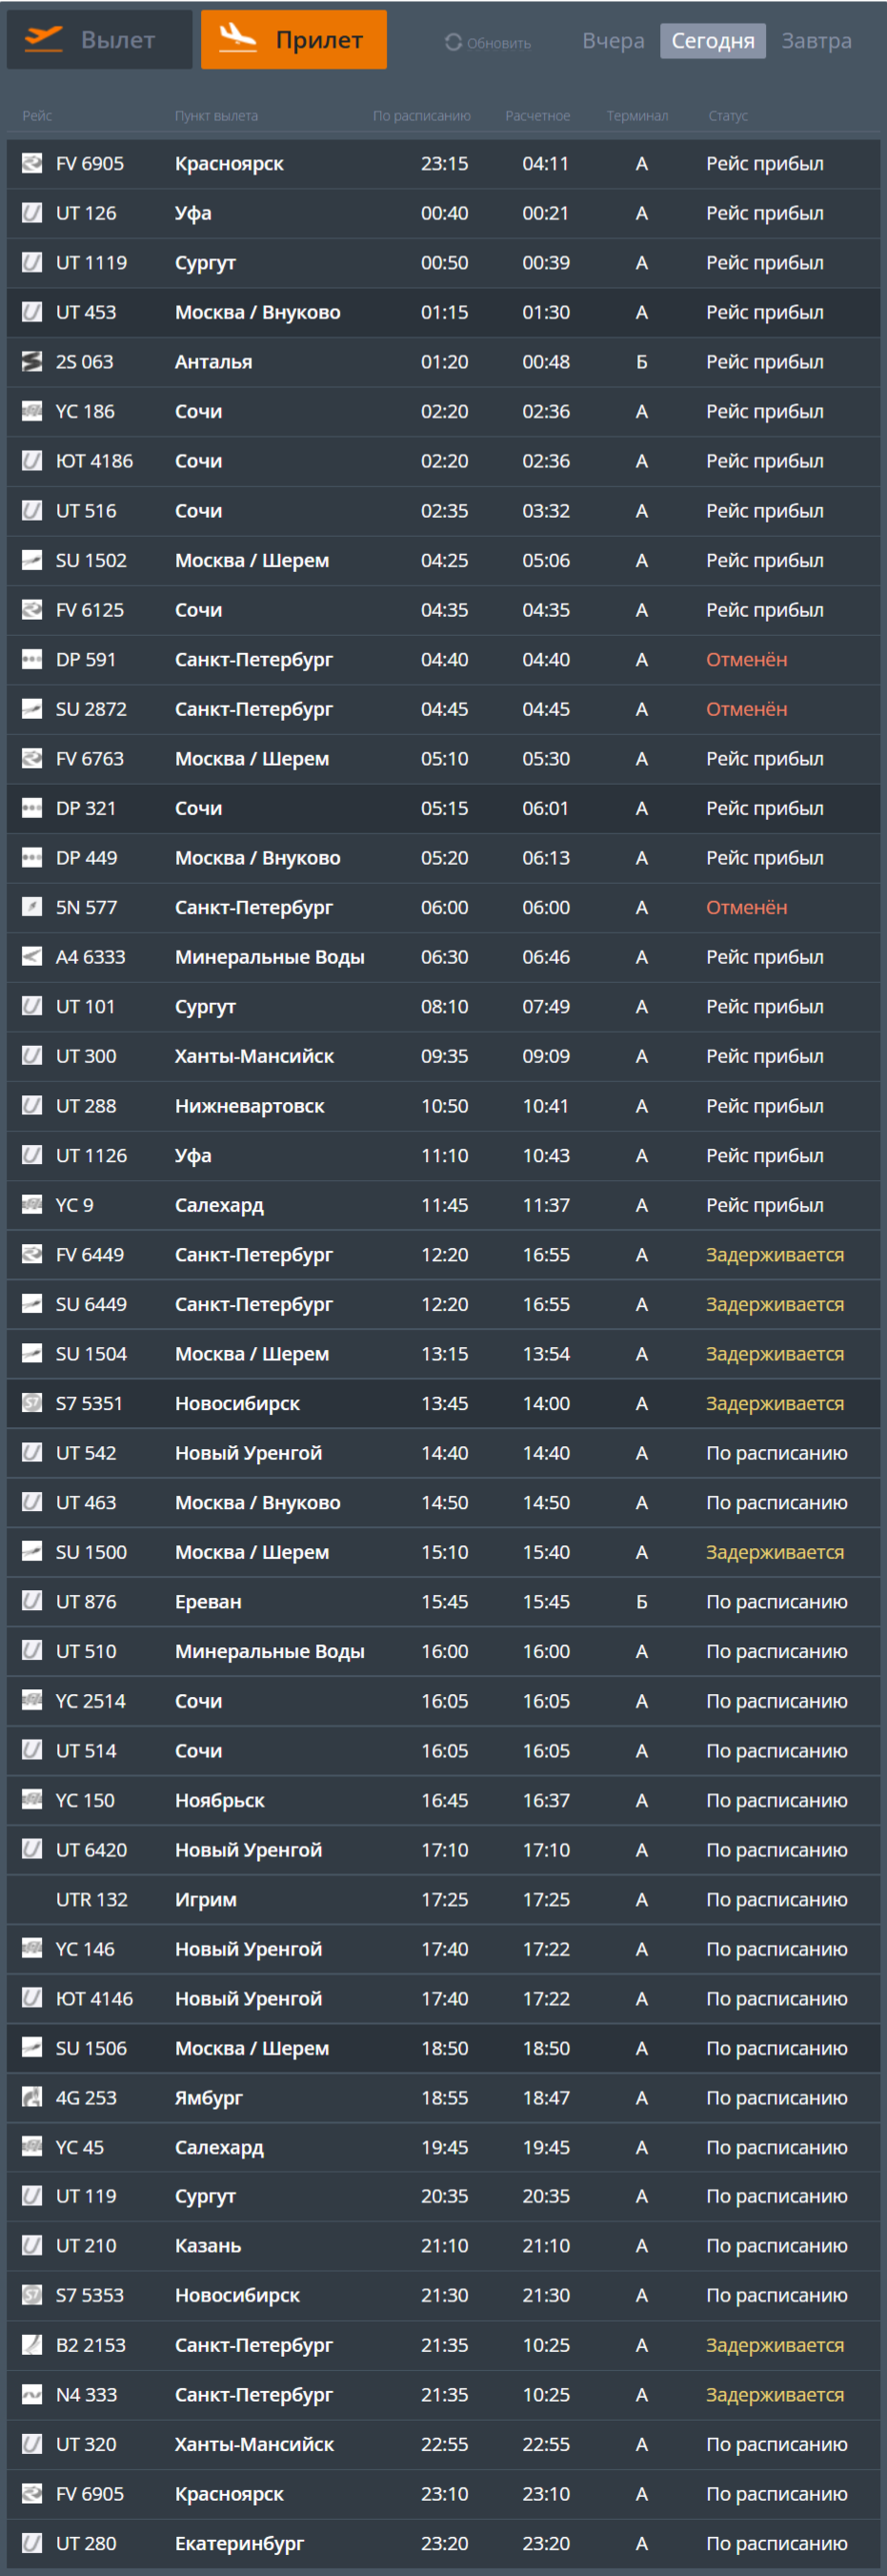887x2576 pixels.
Task: Sort by Расчетное column header
Action: (537, 116)
